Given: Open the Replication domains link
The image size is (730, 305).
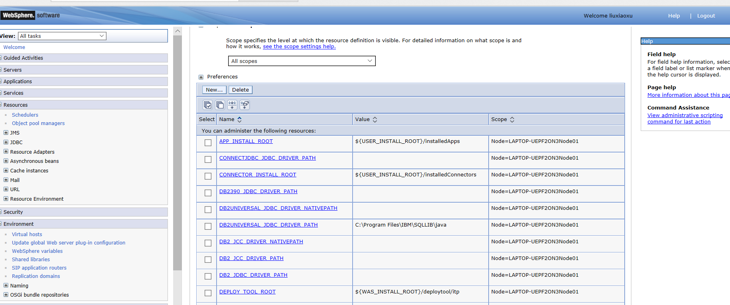Looking at the screenshot, I should point(36,276).
